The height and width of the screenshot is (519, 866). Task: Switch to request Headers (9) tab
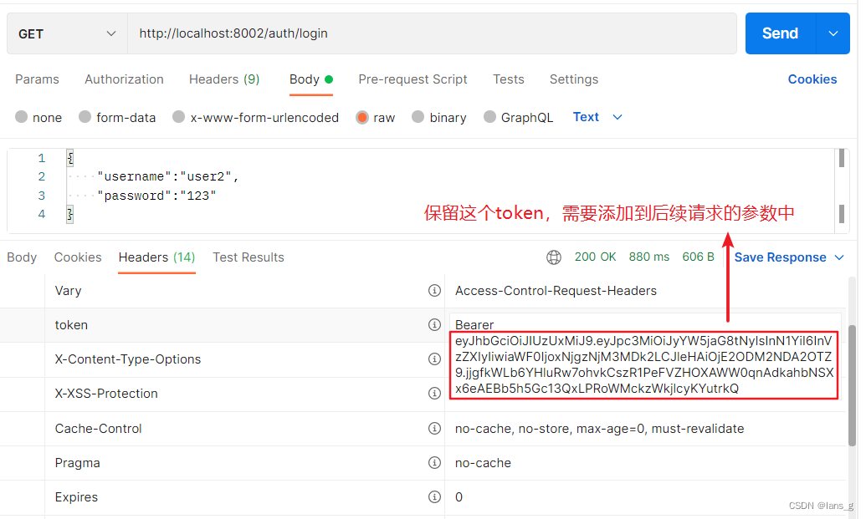coord(224,79)
